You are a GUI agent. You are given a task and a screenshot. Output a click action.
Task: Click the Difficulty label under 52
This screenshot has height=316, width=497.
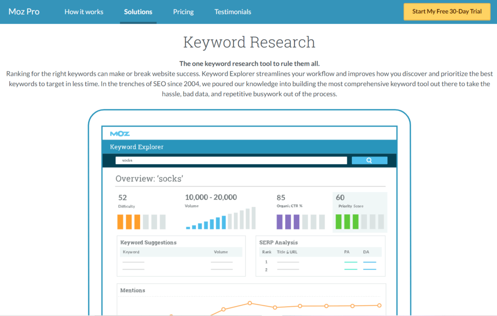coord(127,207)
